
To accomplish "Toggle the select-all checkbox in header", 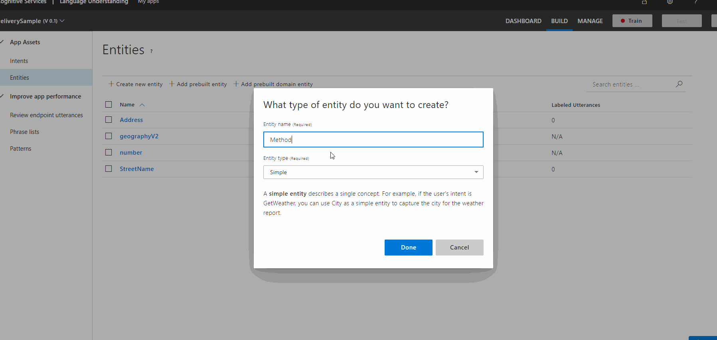I will (x=109, y=104).
